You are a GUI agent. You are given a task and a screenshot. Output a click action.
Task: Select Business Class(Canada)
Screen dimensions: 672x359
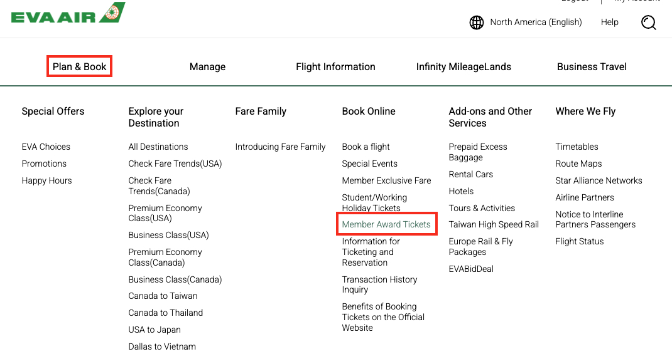175,279
